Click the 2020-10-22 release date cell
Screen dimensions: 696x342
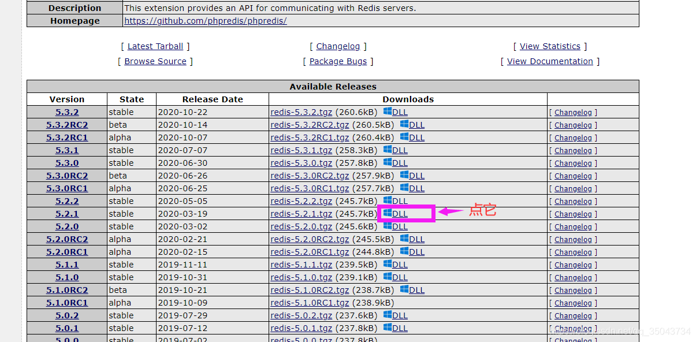(x=213, y=112)
